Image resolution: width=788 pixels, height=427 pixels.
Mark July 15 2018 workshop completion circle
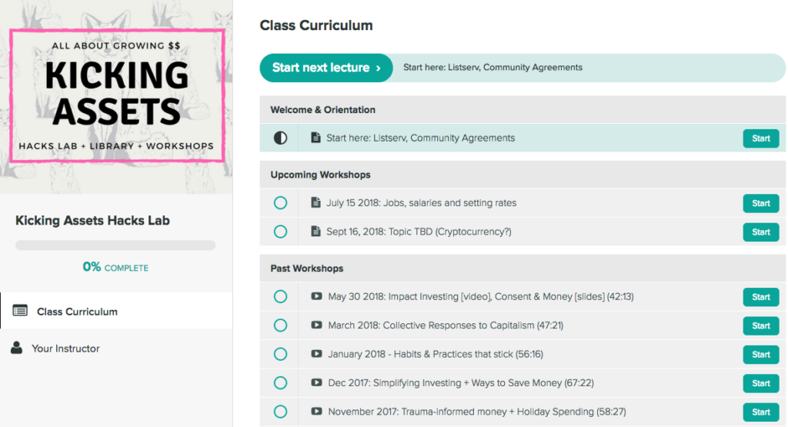280,203
